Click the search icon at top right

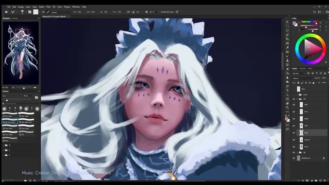(x=314, y=12)
